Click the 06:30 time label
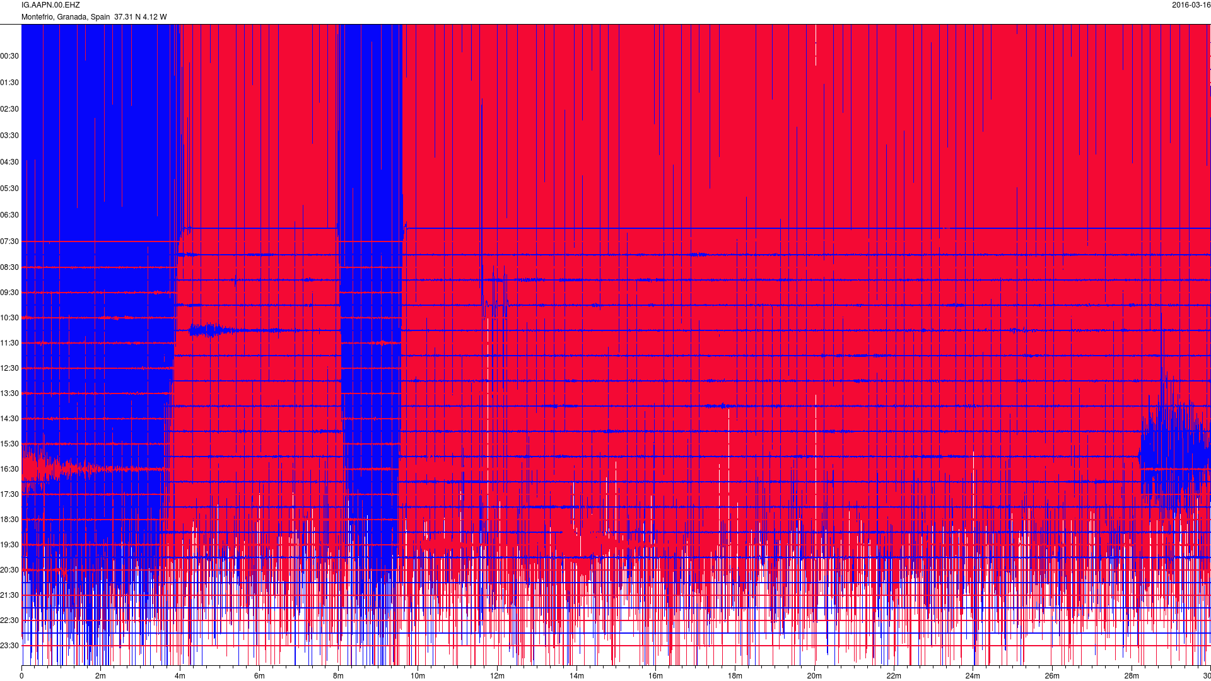The height and width of the screenshot is (681, 1211). pyautogui.click(x=9, y=215)
